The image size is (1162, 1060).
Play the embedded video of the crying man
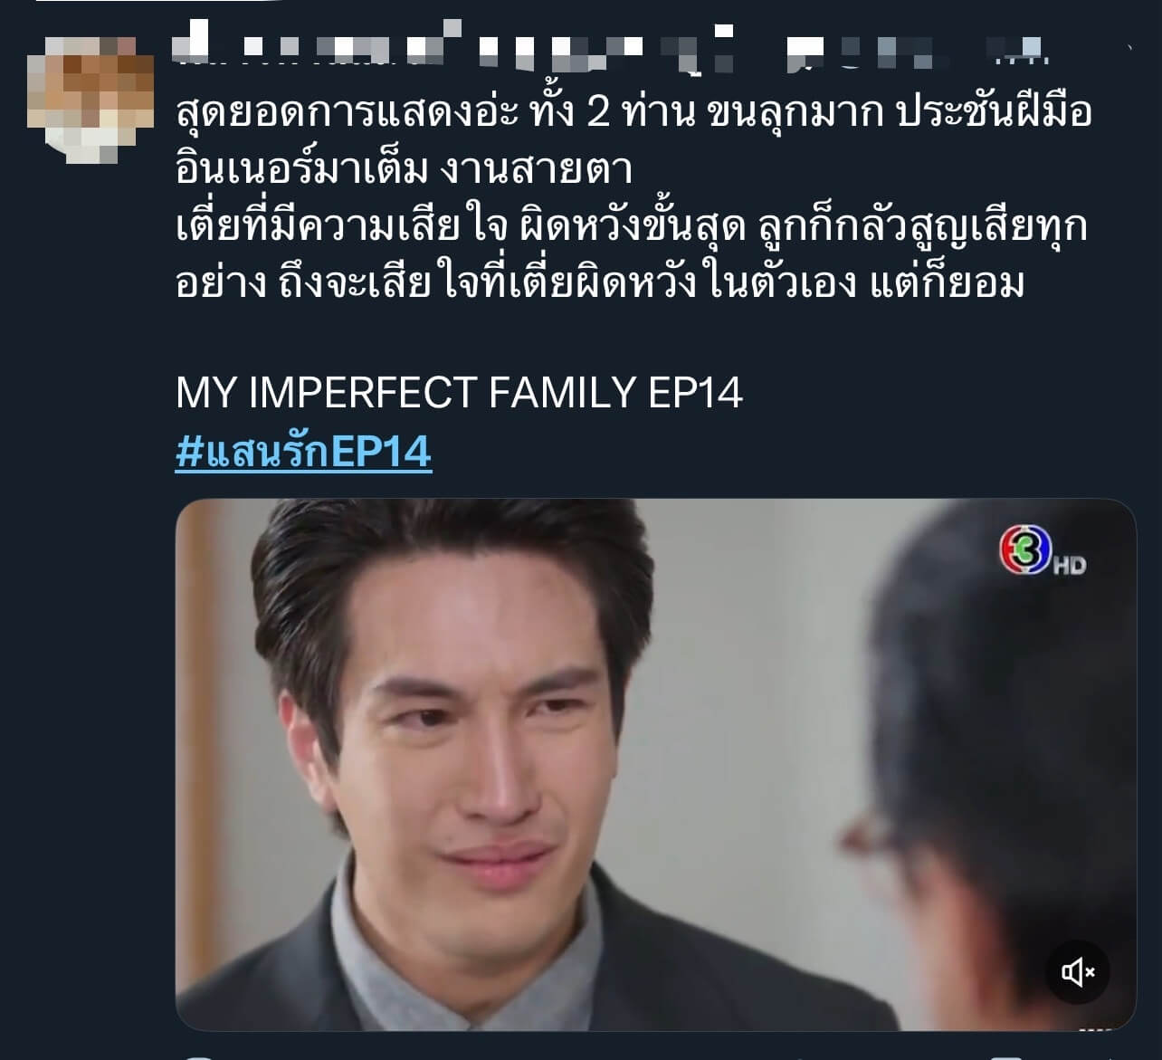(x=655, y=764)
